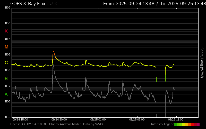Click the 09/25 06:00 time axis label
This screenshot has height=129, width=206.
(137, 120)
